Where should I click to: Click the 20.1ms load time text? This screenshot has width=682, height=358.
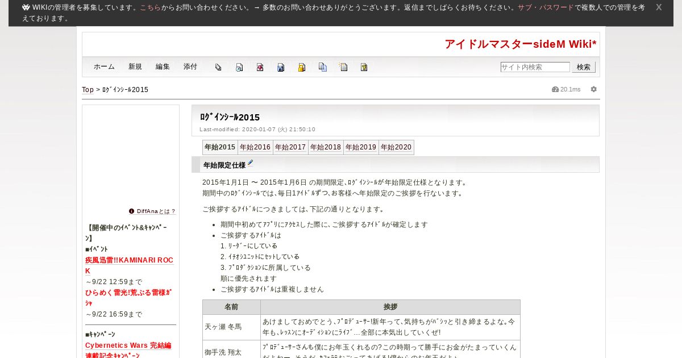[570, 89]
